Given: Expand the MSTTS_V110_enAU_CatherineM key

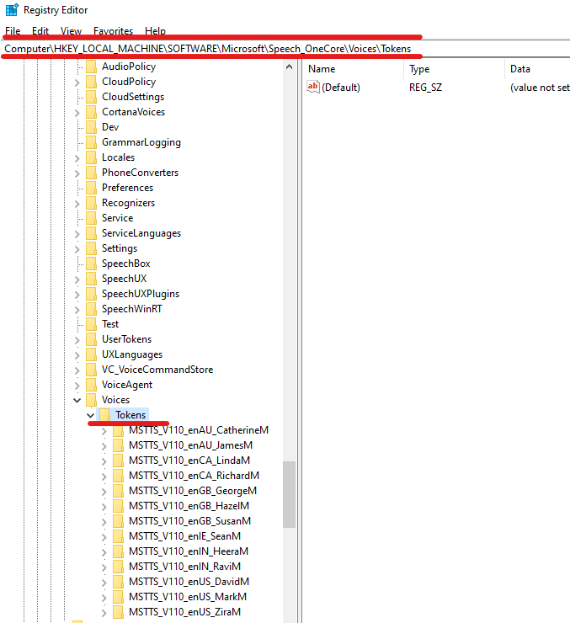Looking at the screenshot, I should 104,431.
